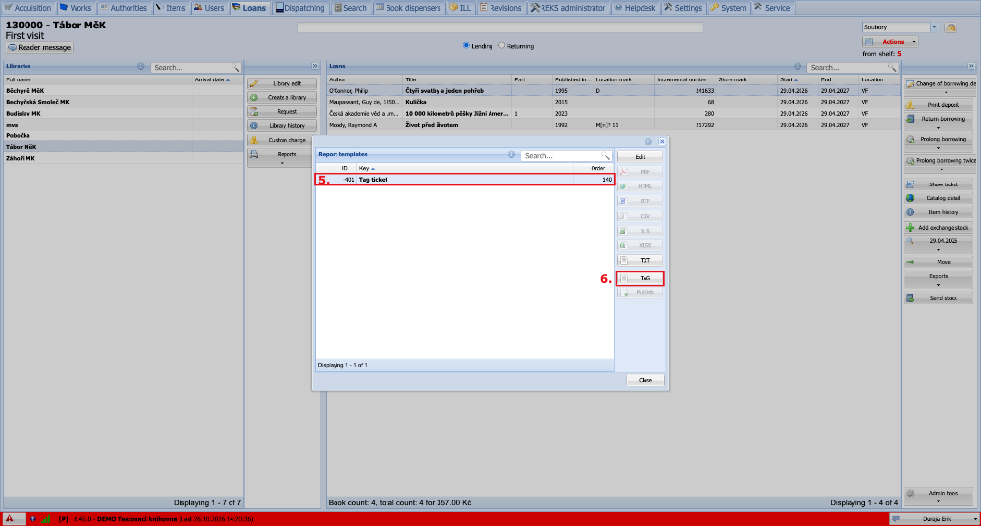Click the info icon in Loans panel header
981x526 pixels.
click(x=797, y=66)
